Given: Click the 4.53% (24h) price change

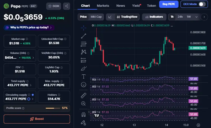Looking at the screenshot, I should (55, 18).
